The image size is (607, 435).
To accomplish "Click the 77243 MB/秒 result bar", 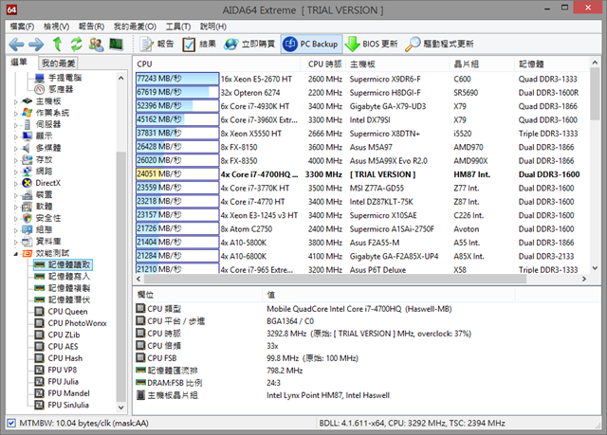I will pyautogui.click(x=177, y=79).
